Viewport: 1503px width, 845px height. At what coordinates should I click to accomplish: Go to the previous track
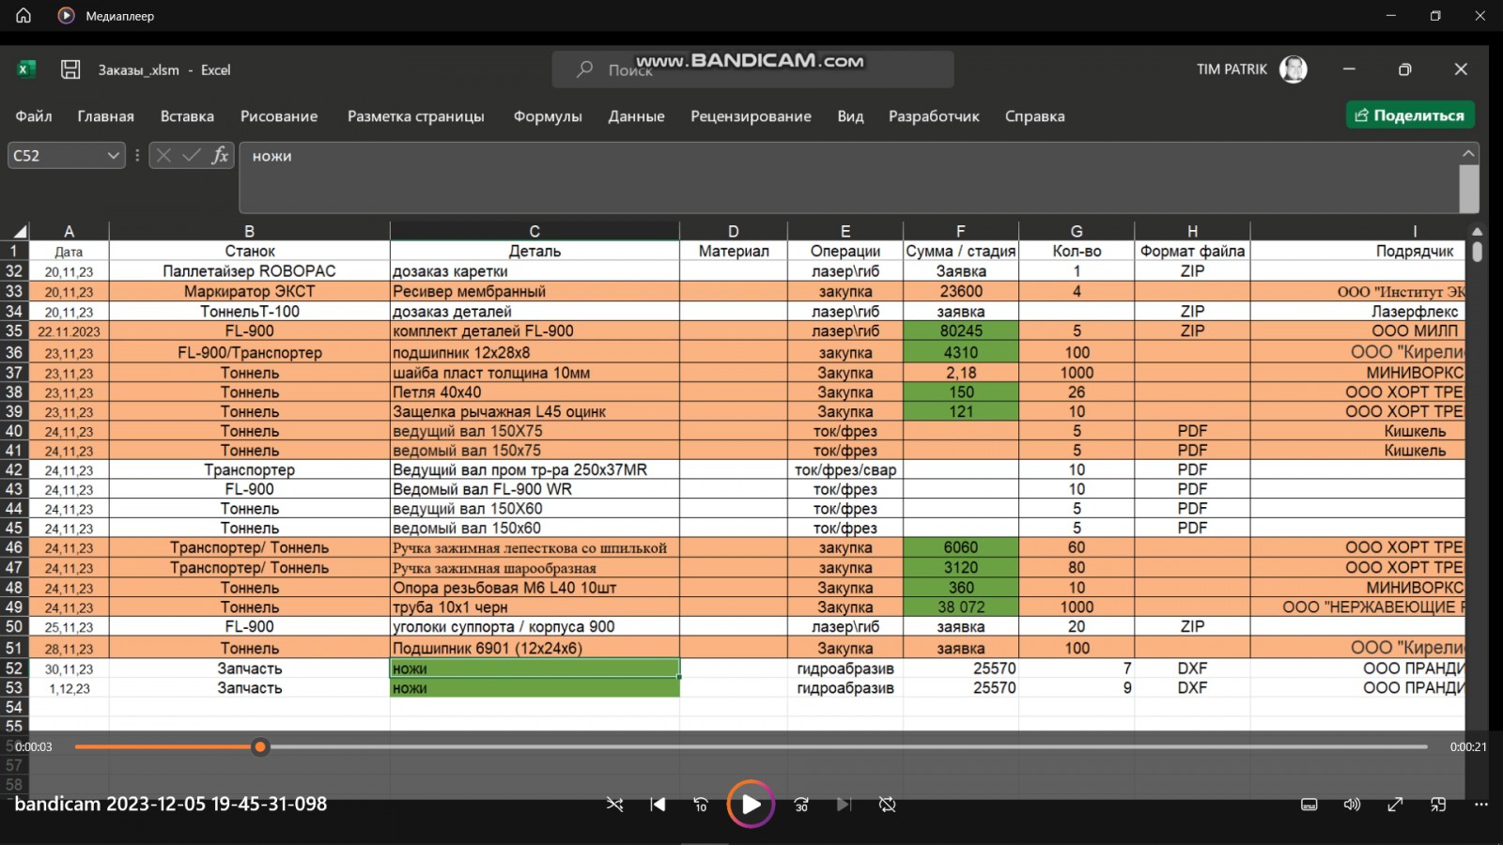pyautogui.click(x=659, y=805)
